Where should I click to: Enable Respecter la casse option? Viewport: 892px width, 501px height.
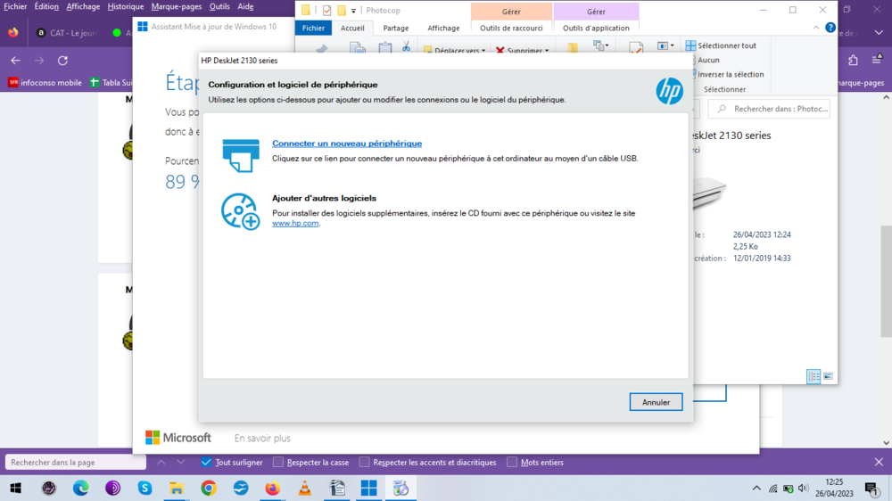pyautogui.click(x=278, y=463)
